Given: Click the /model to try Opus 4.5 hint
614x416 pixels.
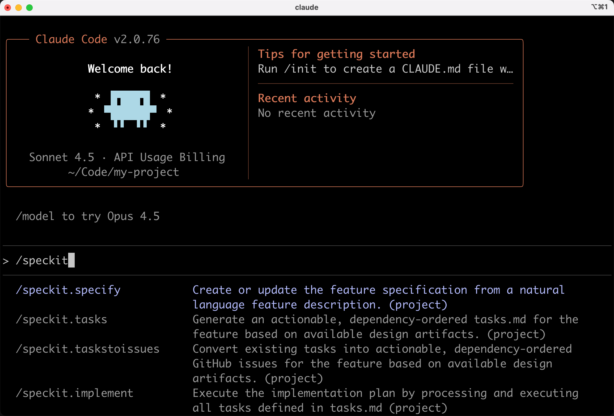Looking at the screenshot, I should click(x=88, y=216).
